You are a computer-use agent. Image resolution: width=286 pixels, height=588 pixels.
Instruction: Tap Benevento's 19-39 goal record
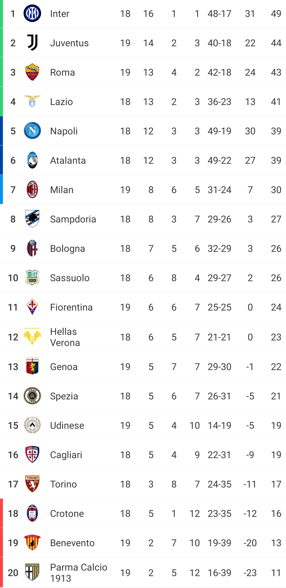220,543
